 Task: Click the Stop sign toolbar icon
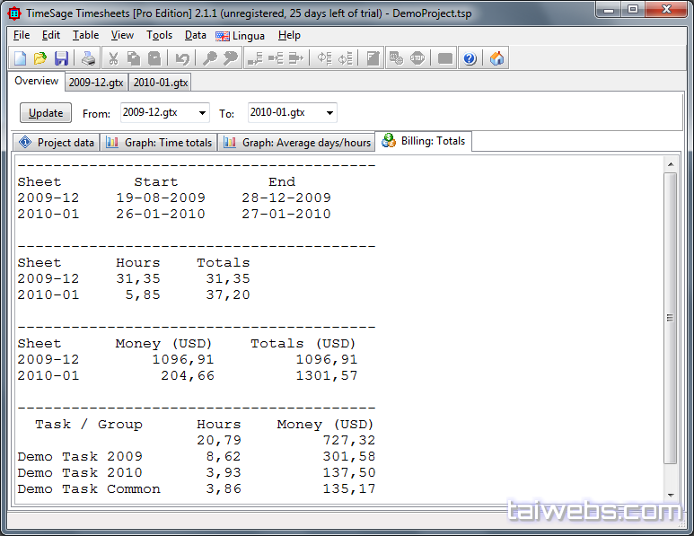pyautogui.click(x=417, y=58)
